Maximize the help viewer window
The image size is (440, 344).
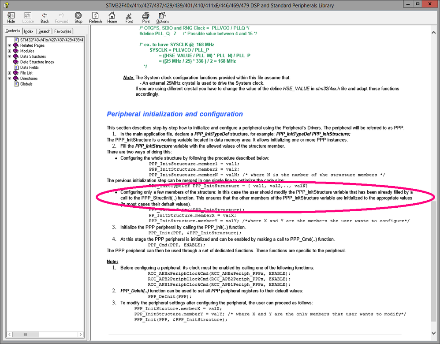coord(418,4)
